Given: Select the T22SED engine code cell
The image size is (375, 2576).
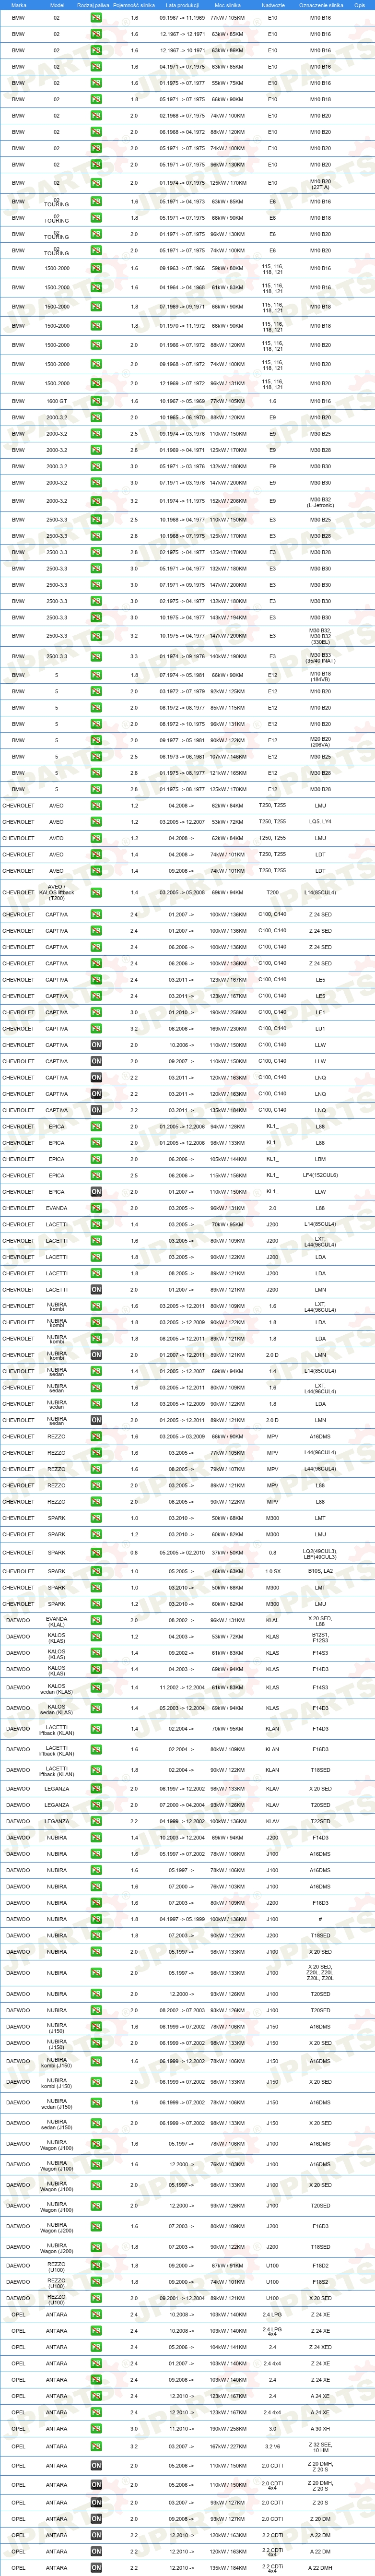Looking at the screenshot, I should click(320, 1821).
